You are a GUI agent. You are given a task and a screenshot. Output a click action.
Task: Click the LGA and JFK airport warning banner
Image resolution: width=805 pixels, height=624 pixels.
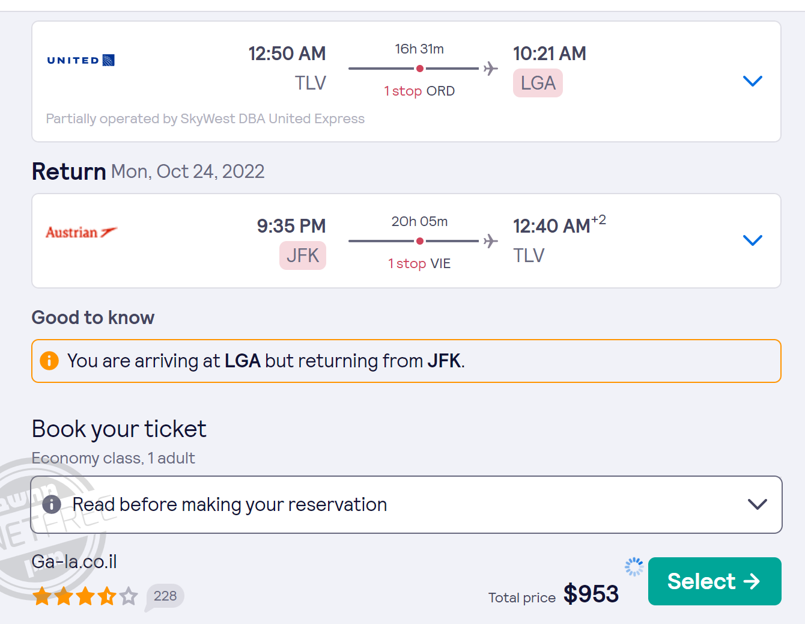click(406, 361)
